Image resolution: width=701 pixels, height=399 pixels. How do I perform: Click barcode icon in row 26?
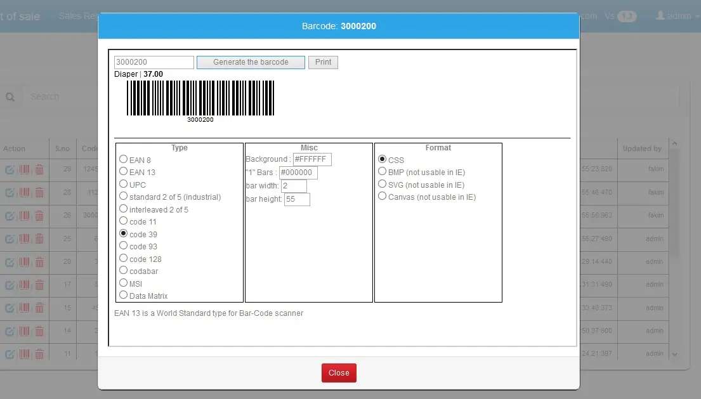[24, 216]
